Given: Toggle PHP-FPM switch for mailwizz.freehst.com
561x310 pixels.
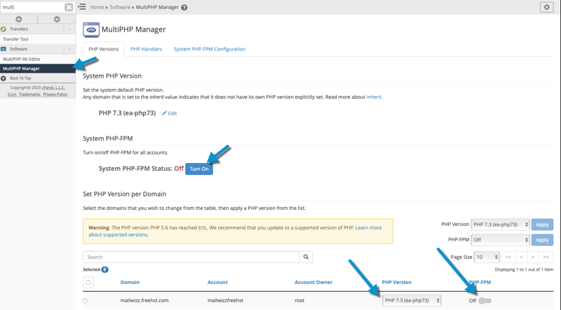Looking at the screenshot, I should tap(485, 301).
